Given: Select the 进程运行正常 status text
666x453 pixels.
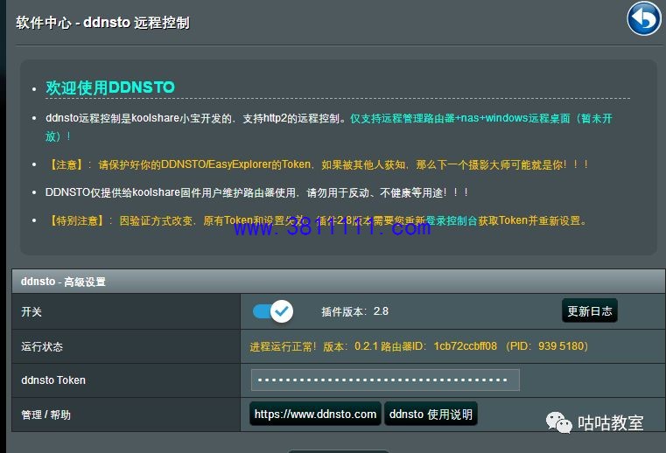Looking at the screenshot, I should tap(283, 346).
